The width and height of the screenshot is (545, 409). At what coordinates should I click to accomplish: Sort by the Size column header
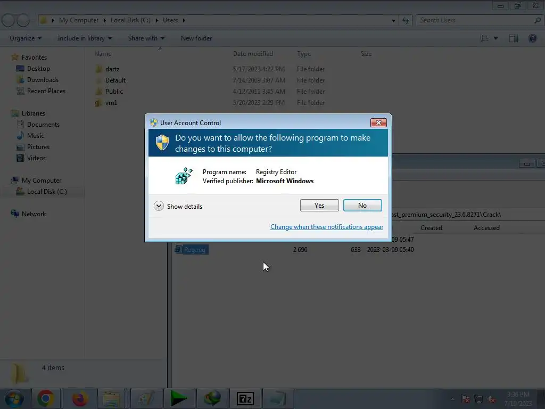pyautogui.click(x=366, y=54)
